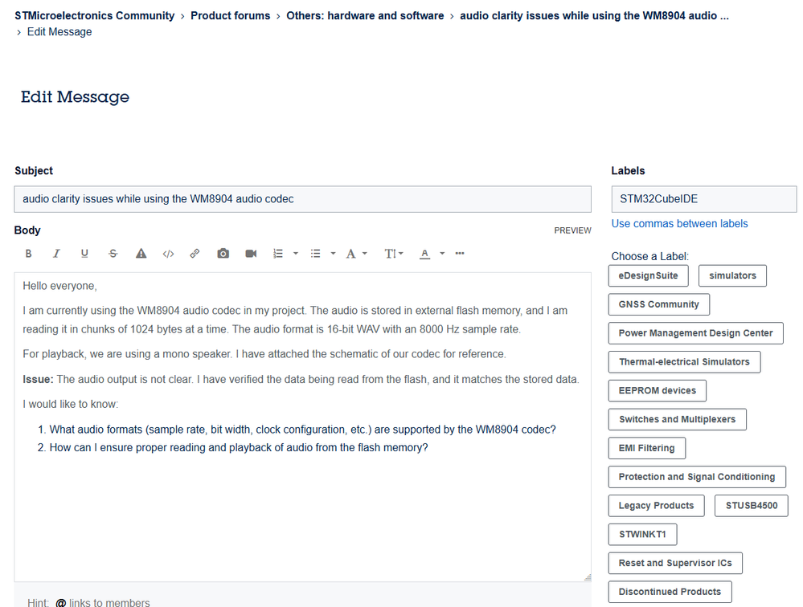Viewport: 803px width, 607px height.
Task: Open numbered list style dropdown arrow
Action: [x=296, y=254]
